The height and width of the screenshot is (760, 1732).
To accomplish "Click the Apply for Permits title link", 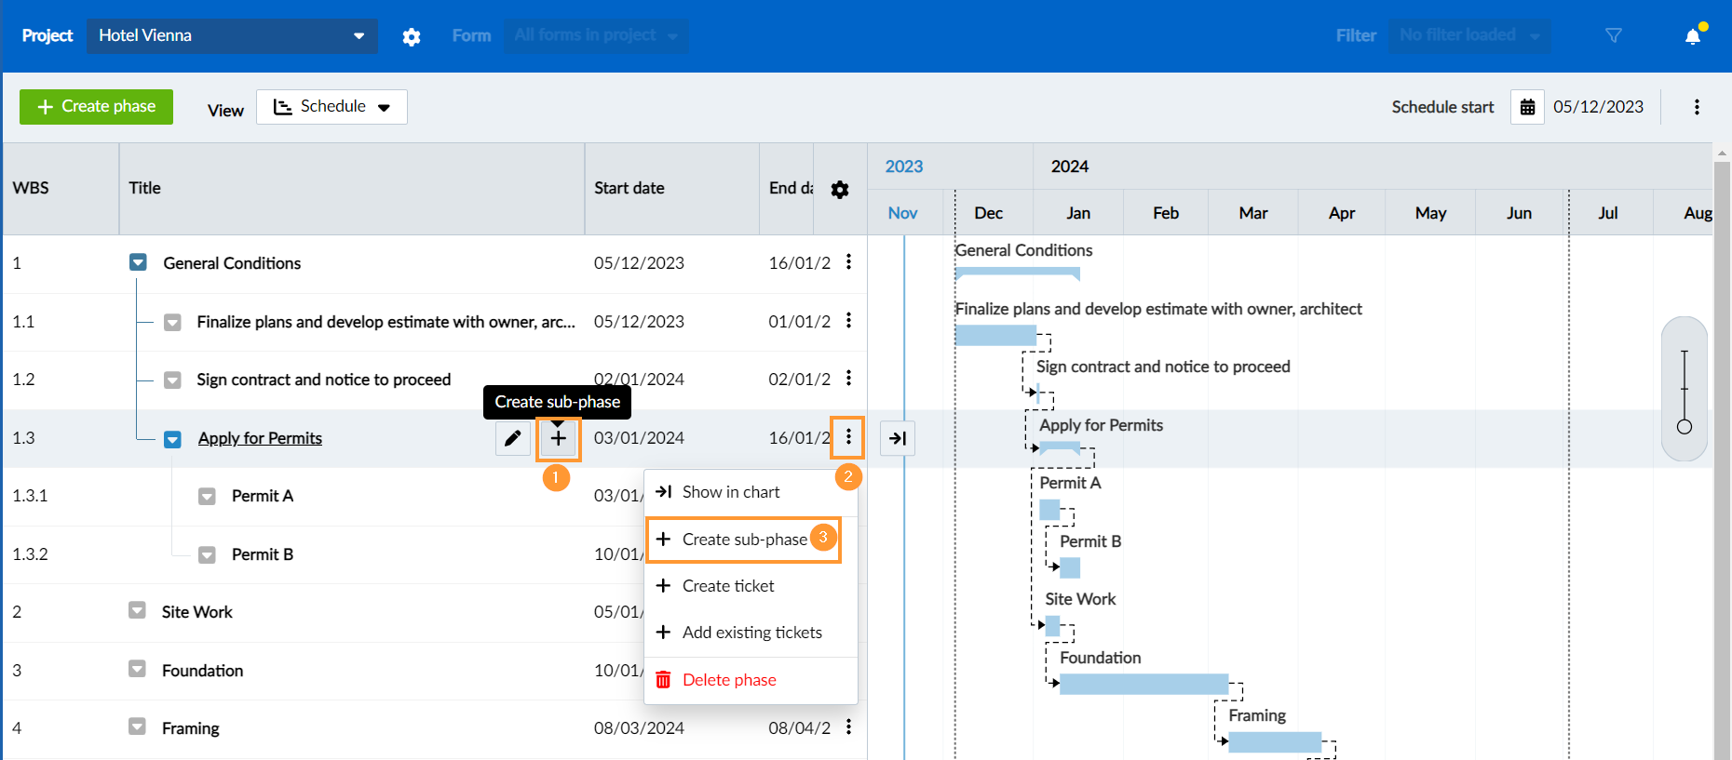I will (260, 438).
